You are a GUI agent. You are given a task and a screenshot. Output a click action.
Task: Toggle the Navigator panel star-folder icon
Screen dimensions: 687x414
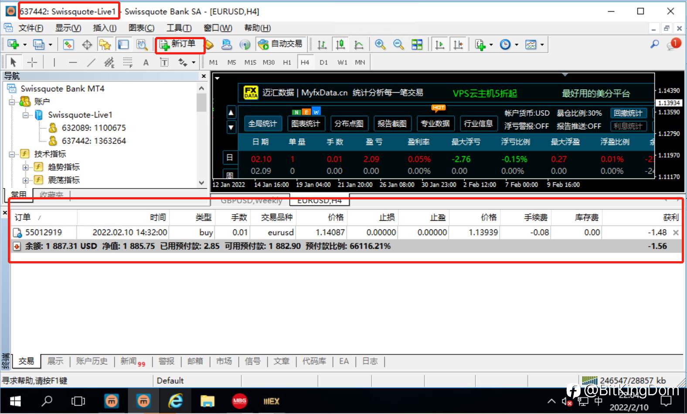click(105, 44)
